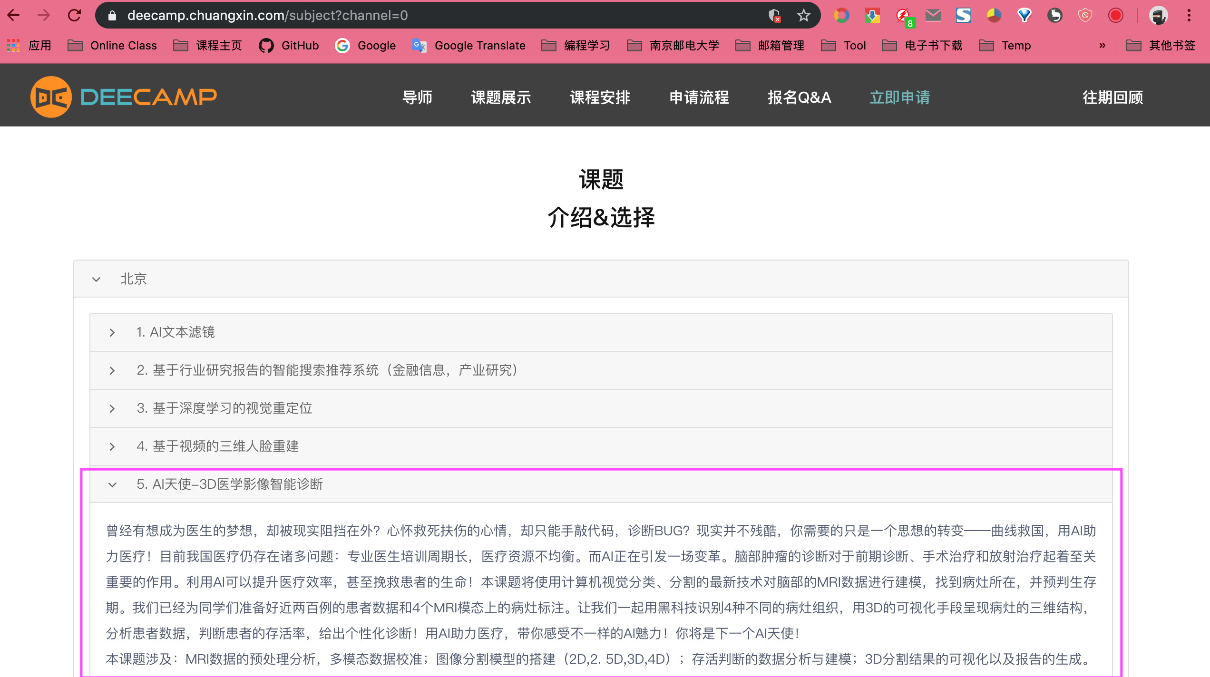Click the browser reload icon
This screenshot has width=1210, height=677.
(x=74, y=16)
